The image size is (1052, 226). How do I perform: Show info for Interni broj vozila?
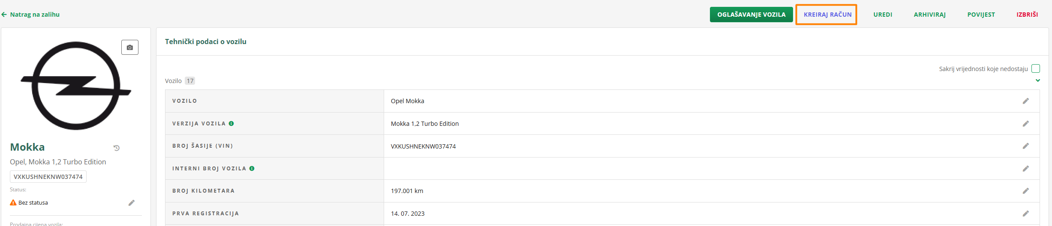click(x=252, y=169)
